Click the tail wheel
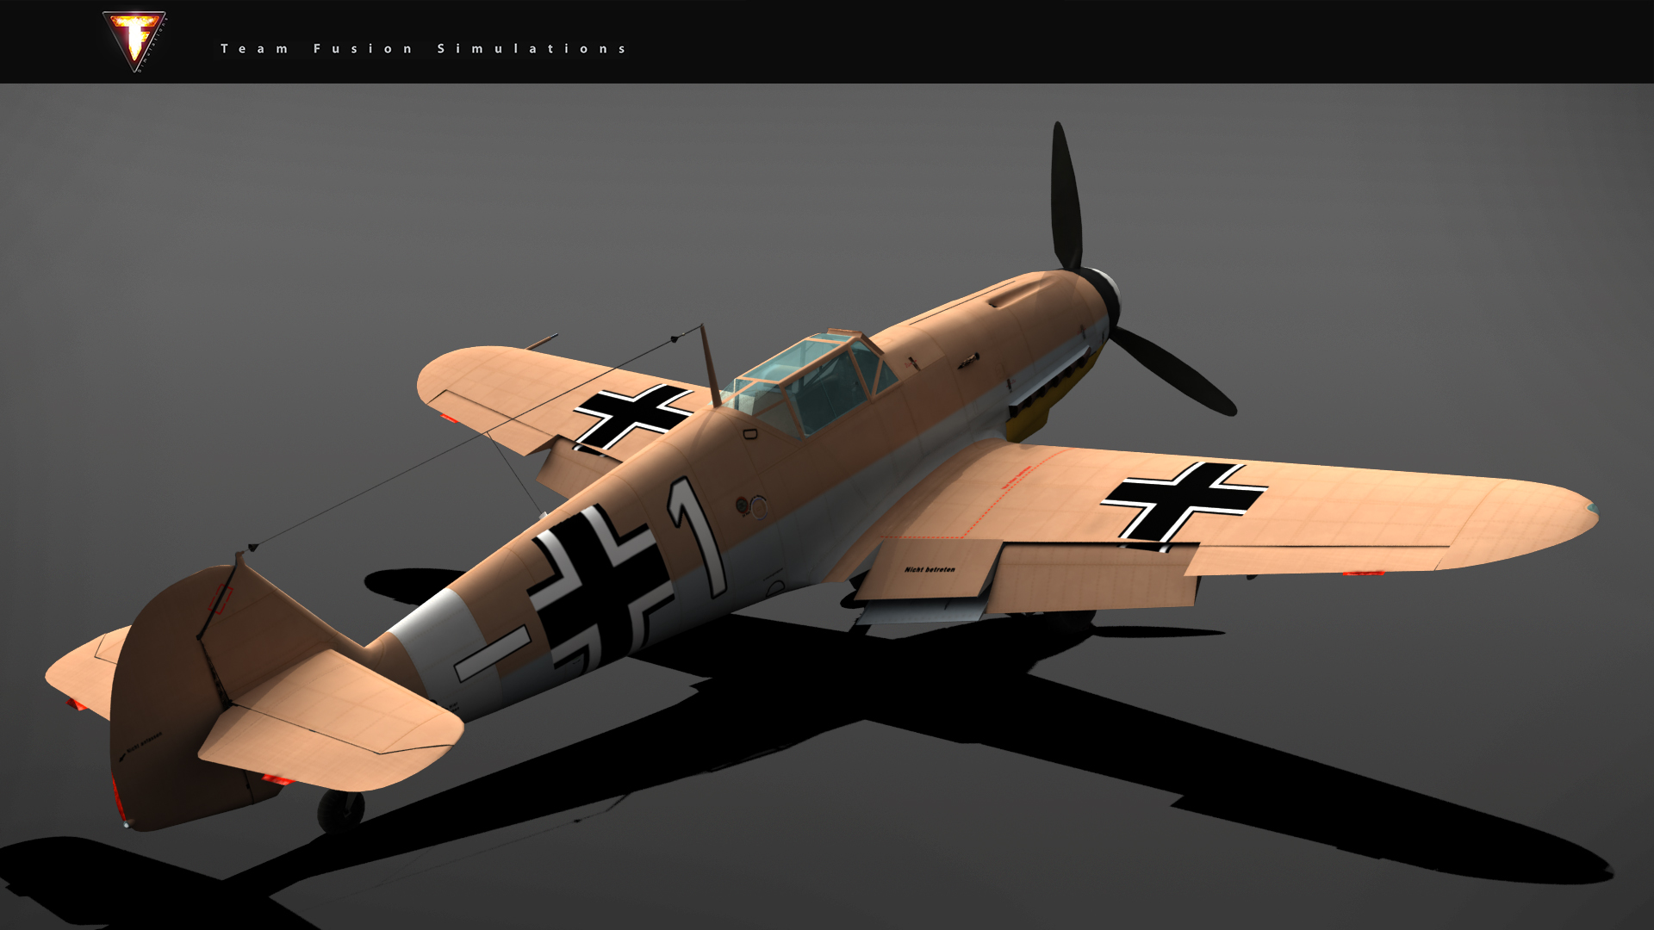 tap(341, 810)
